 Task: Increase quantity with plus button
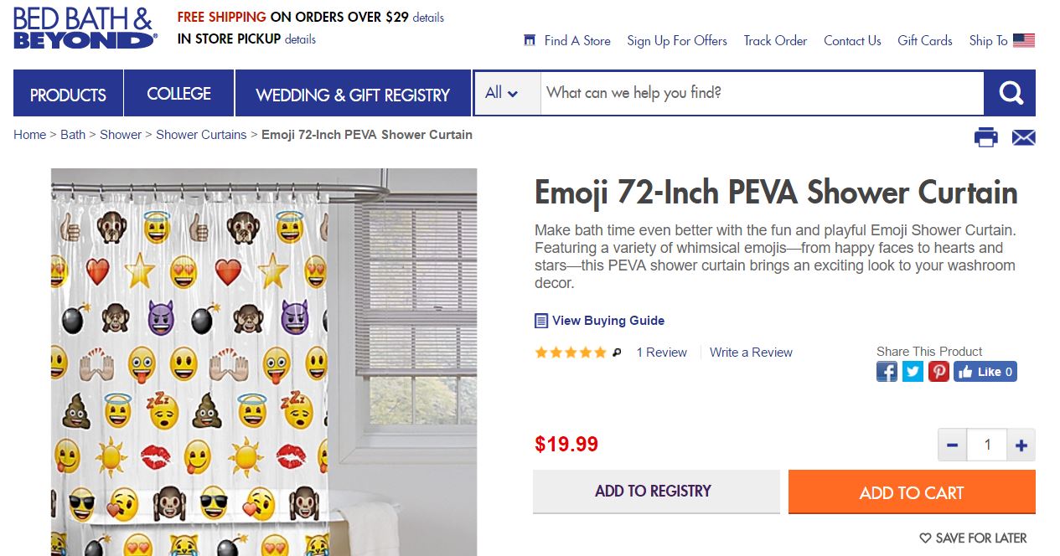(1021, 445)
